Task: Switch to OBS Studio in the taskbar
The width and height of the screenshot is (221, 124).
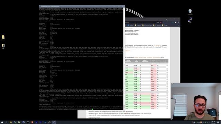Action: click(49, 122)
